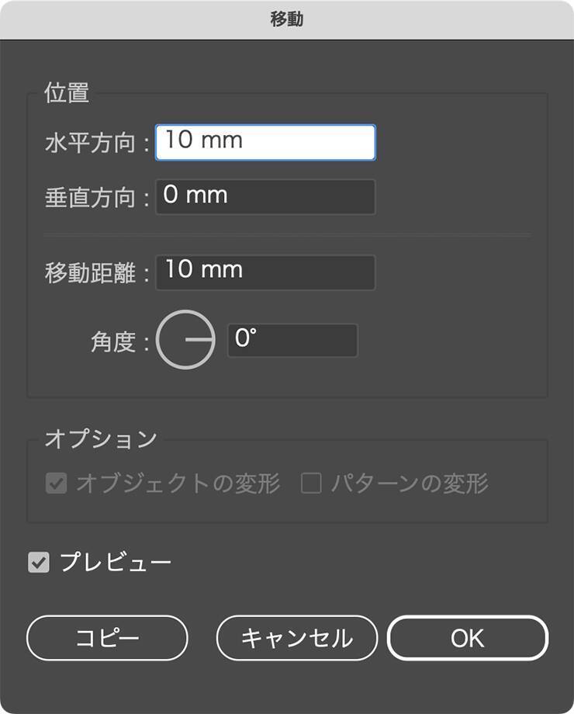The height and width of the screenshot is (714, 574).
Task: Enable the パターンの変形 checkbox
Action: (311, 484)
